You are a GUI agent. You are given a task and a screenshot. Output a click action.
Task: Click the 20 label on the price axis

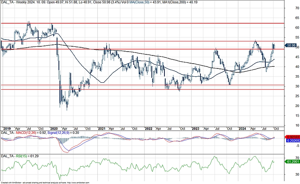pyautogui.click(x=297, y=106)
